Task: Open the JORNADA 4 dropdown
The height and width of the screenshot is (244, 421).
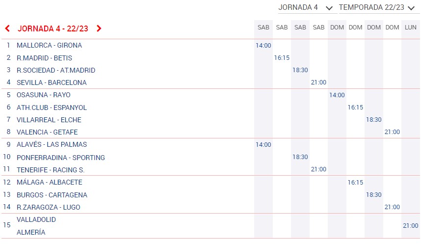Action: [308, 7]
